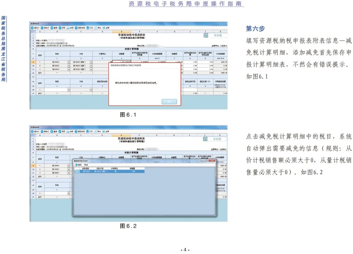Click 申报计算明细 section title in figure 6.1
Image resolution: width=353 pixels, height=254 pixels.
[x=132, y=49]
